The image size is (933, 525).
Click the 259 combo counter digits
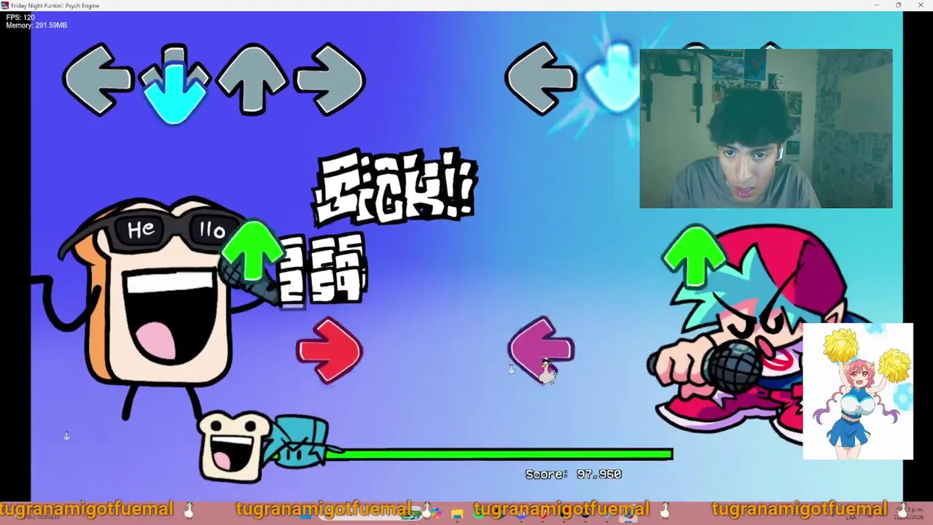click(322, 271)
